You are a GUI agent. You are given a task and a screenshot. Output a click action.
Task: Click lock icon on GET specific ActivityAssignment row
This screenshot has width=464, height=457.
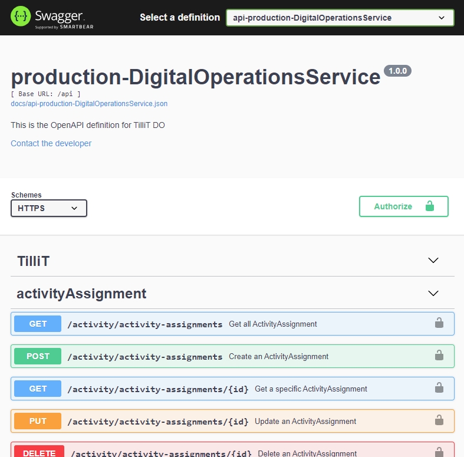(439, 388)
